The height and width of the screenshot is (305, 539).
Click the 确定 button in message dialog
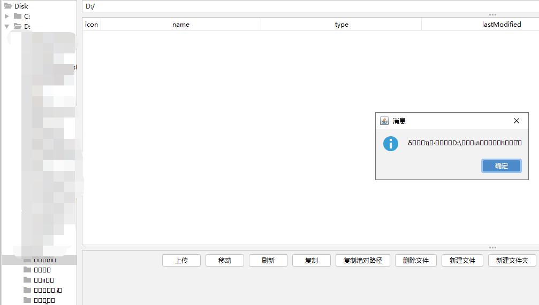pos(501,166)
